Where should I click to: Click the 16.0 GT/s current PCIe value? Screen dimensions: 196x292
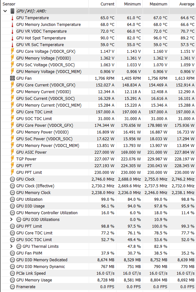click(105, 273)
